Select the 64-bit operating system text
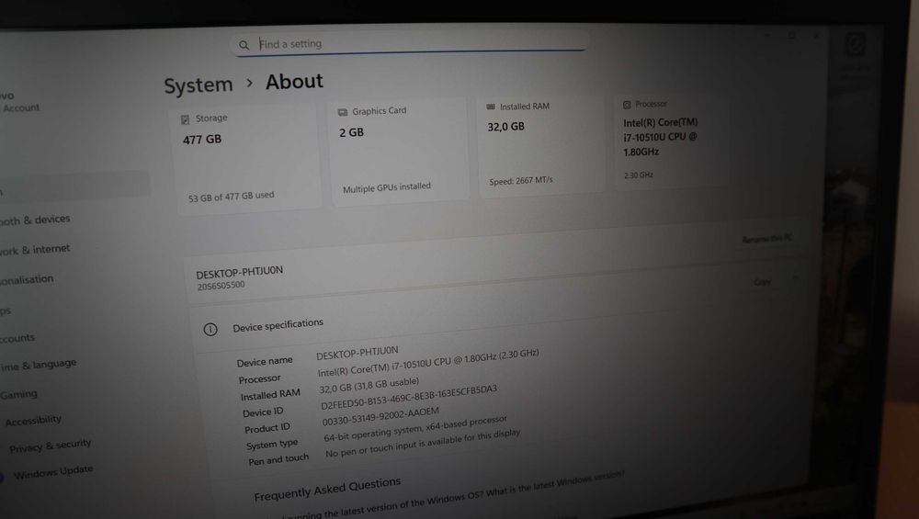 pyautogui.click(x=415, y=429)
